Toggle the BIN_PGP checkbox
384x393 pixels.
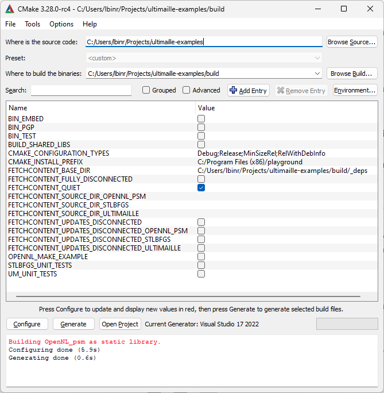pyautogui.click(x=201, y=128)
